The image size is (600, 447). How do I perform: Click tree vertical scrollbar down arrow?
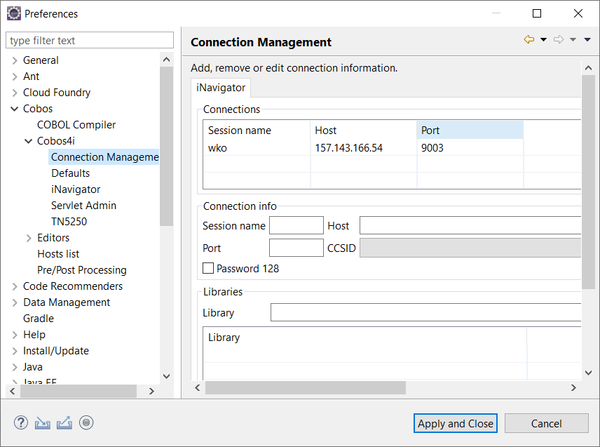click(166, 376)
